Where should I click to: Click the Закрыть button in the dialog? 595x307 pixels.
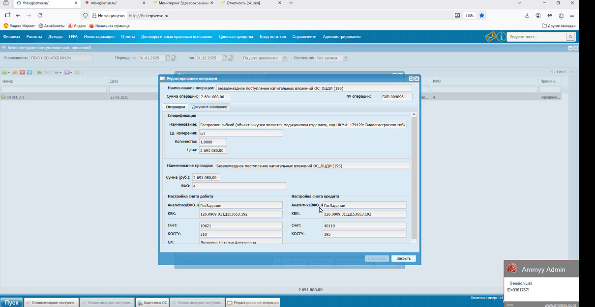(x=404, y=258)
